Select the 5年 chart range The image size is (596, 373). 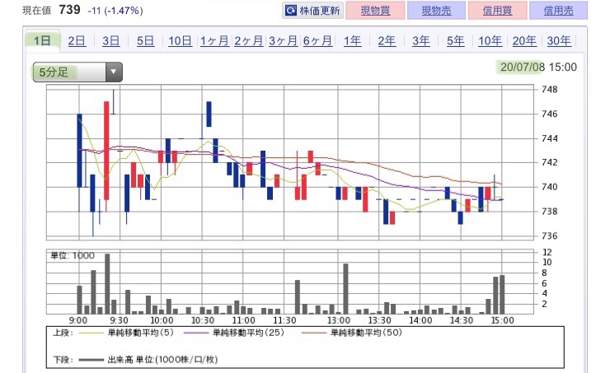pyautogui.click(x=455, y=40)
